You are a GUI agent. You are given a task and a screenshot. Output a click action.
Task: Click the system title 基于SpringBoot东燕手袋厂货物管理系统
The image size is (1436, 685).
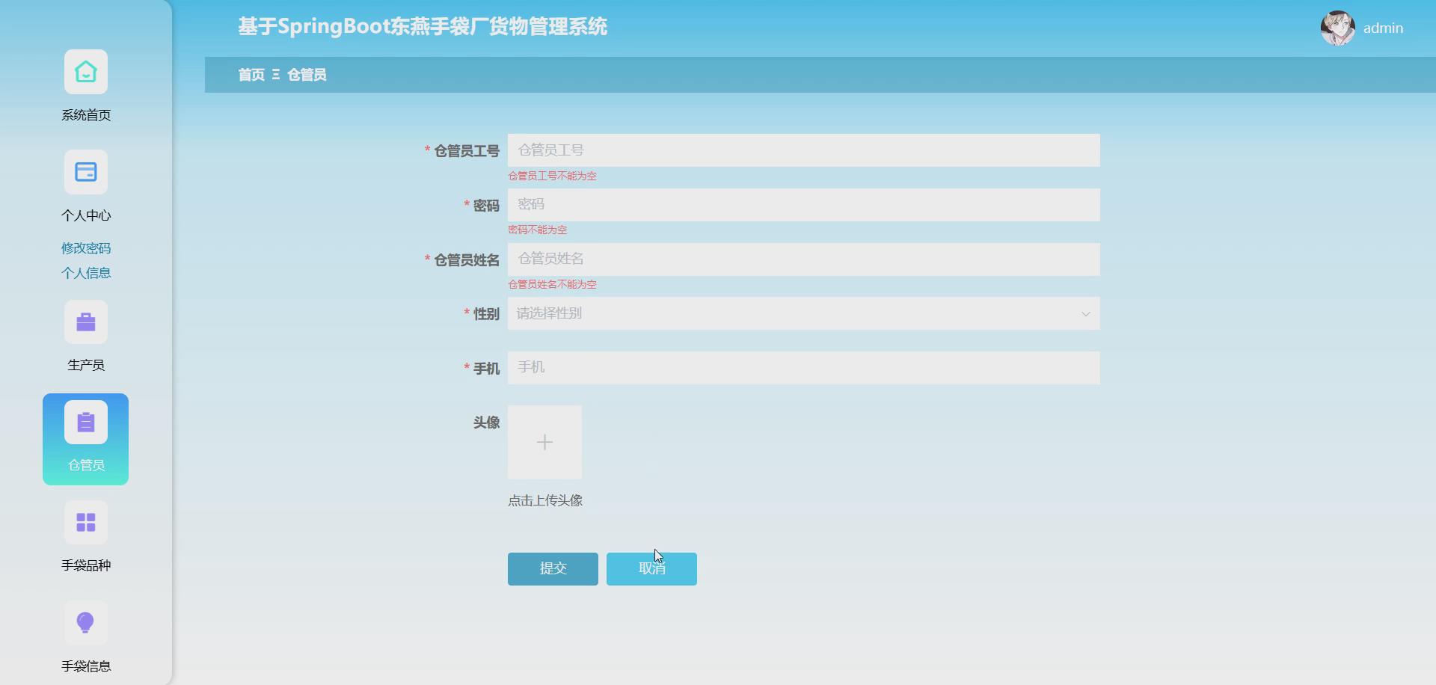click(x=423, y=27)
